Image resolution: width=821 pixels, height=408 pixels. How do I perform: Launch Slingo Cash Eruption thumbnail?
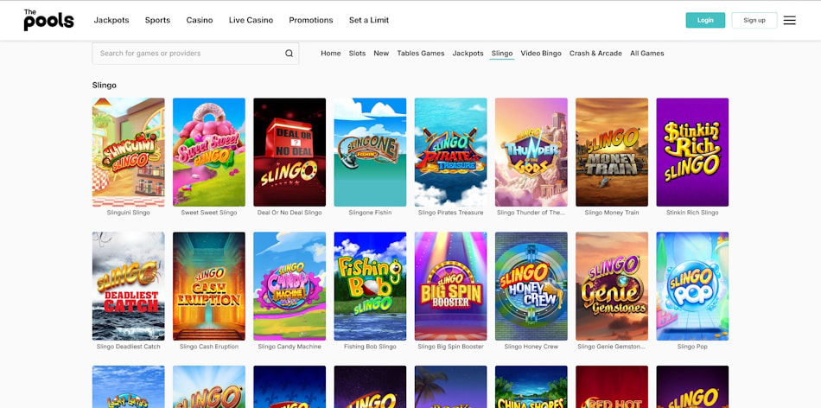pos(209,286)
